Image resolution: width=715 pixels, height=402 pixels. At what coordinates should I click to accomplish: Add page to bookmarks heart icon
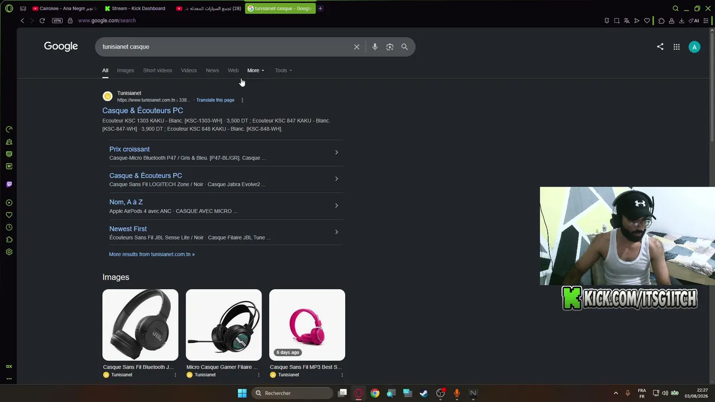pos(647,21)
